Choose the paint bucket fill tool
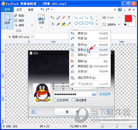138x130 pixels. tap(52, 24)
